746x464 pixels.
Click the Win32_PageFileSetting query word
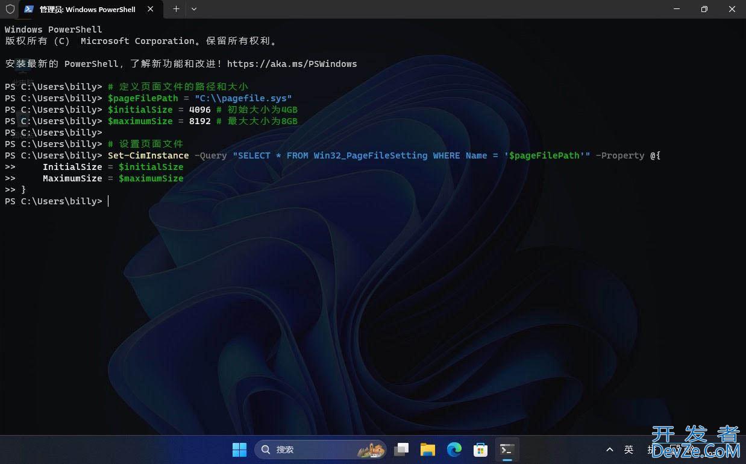pyautogui.click(x=371, y=155)
